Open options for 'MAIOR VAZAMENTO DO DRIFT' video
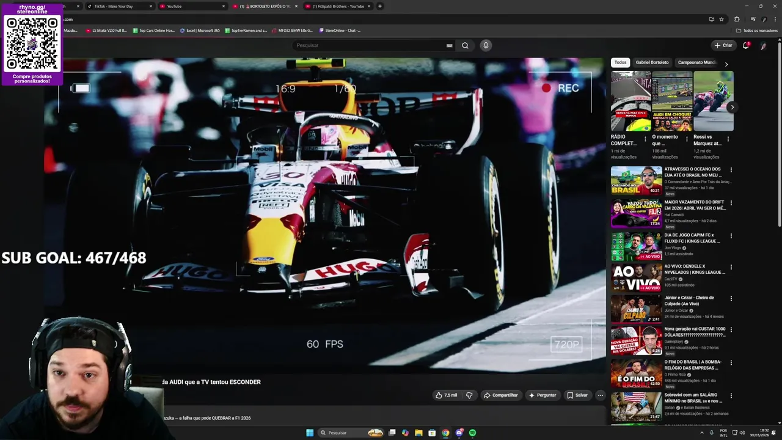The height and width of the screenshot is (440, 782). tap(731, 203)
